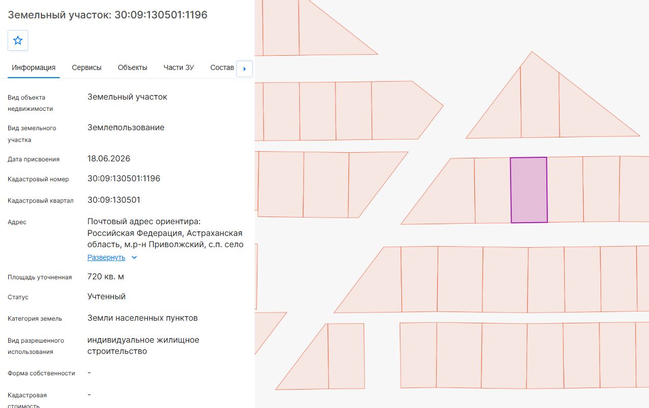Click cadastral quarter value 30:09:130501

[x=114, y=200]
